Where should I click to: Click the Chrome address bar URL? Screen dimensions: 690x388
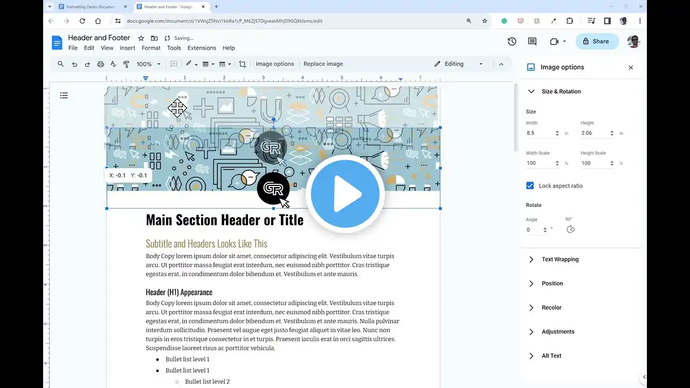coord(225,21)
